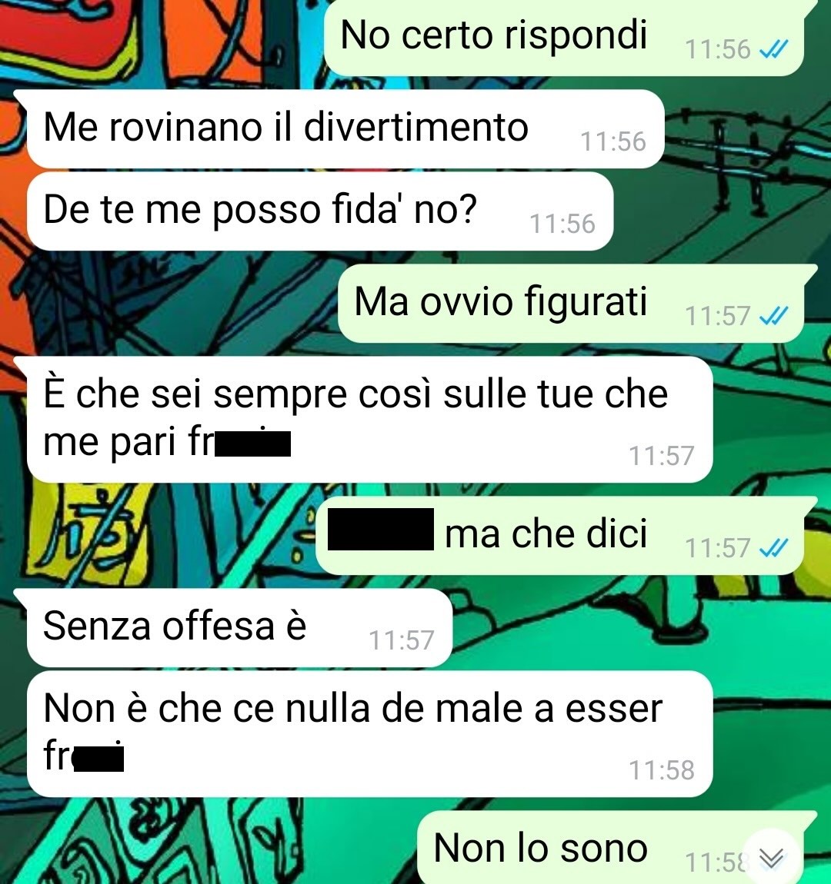
Task: Select the 'Senza offesa è' received message
Action: 239,628
